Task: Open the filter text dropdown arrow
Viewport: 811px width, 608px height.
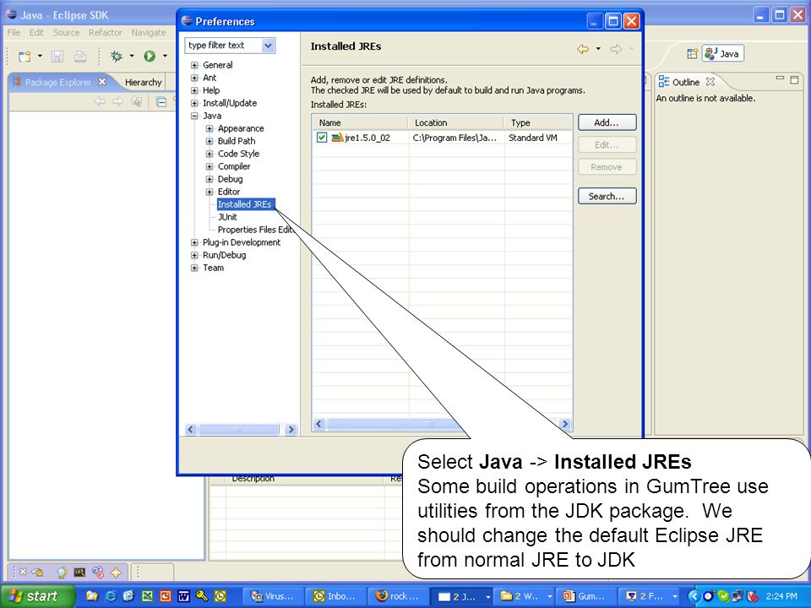Action: pyautogui.click(x=268, y=46)
